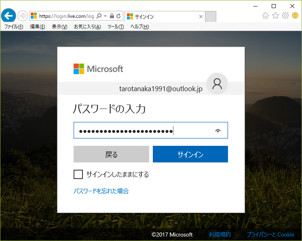Refresh the page with reload icon
Image resolution: width=302 pixels, height=241 pixels.
click(118, 16)
